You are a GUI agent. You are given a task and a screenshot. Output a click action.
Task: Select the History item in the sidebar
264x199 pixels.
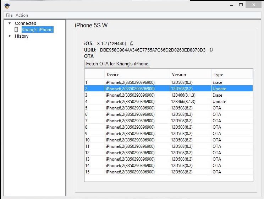click(22, 36)
